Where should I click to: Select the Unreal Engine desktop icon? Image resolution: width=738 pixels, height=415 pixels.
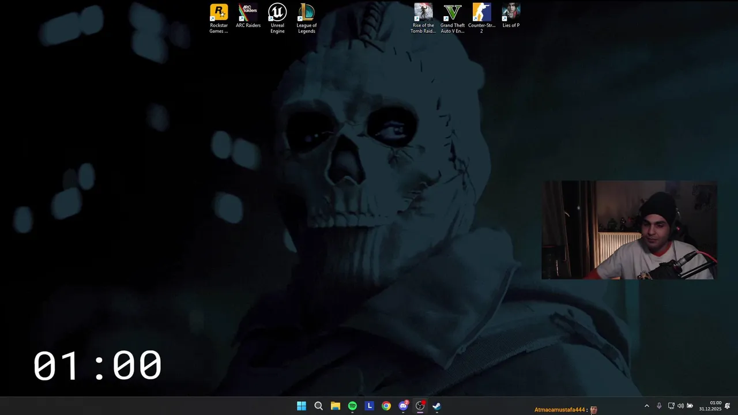pos(277,18)
